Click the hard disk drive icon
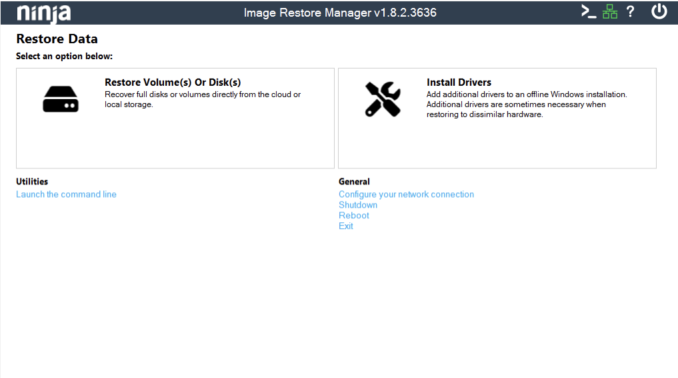678x378 pixels. pyautogui.click(x=61, y=100)
